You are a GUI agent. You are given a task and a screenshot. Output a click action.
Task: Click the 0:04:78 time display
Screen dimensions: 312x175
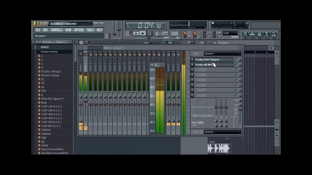145,25
